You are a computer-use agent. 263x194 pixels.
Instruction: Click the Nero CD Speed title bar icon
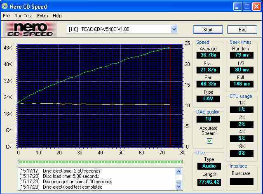point(5,6)
